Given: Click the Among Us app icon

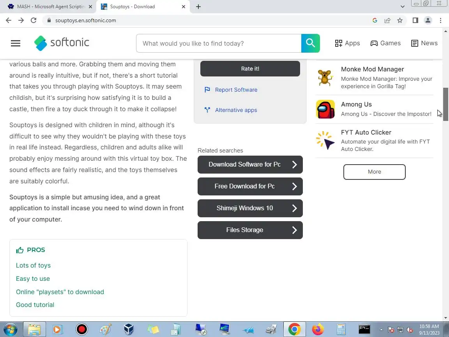Looking at the screenshot, I should 325,109.
